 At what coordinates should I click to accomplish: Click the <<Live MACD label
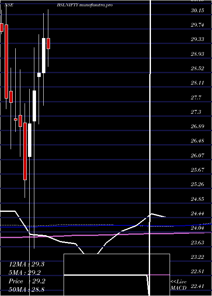point(179,285)
